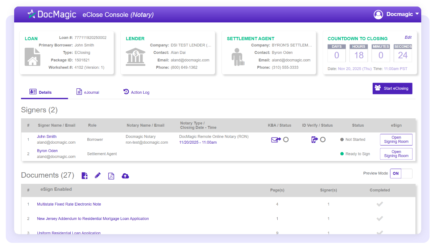Open the PDF export icon

coord(111,176)
